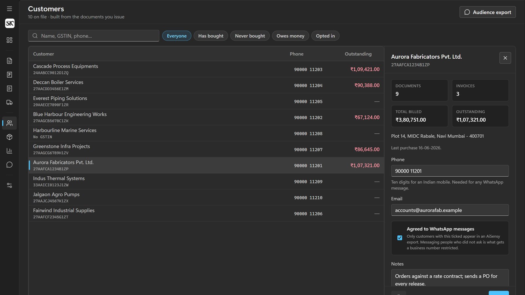Open the products box icon in sidebar
The image size is (525, 295).
(10, 137)
